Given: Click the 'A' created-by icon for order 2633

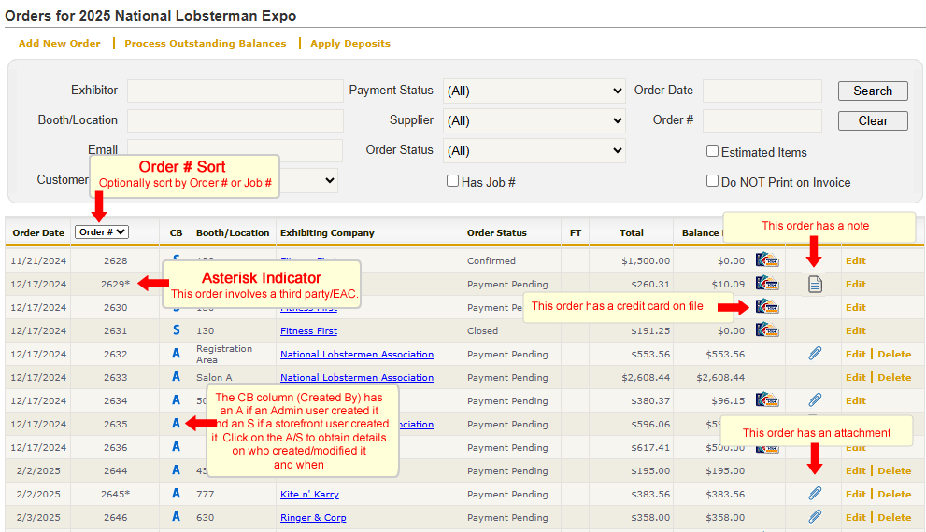Looking at the screenshot, I should coord(176,377).
